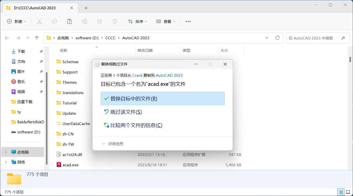Click the Copy icon on the toolbar
Image resolution: width=353 pixels, height=196 pixels.
54,21
